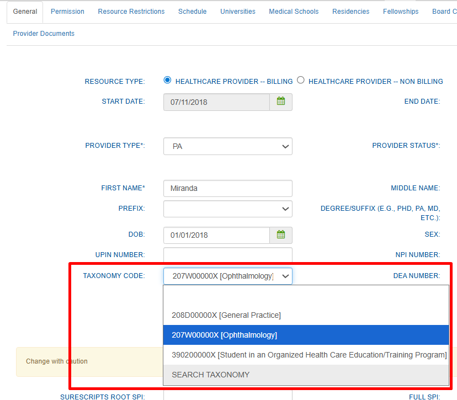Open the Residencies tab
The image size is (457, 400).
tap(351, 12)
